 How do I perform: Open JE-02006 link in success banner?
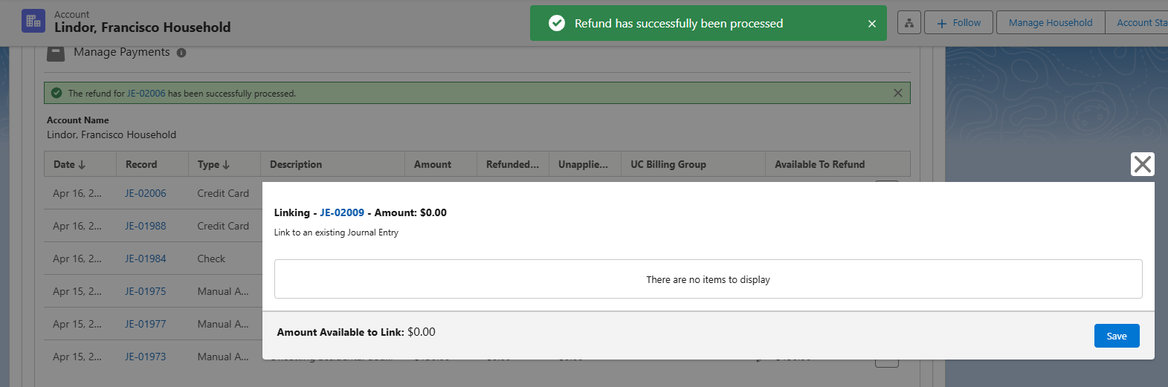pyautogui.click(x=146, y=94)
